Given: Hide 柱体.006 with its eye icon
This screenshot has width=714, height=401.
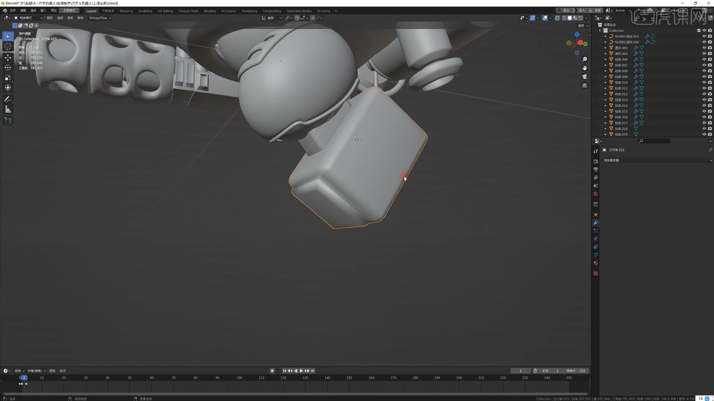Looking at the screenshot, I should pos(704,59).
